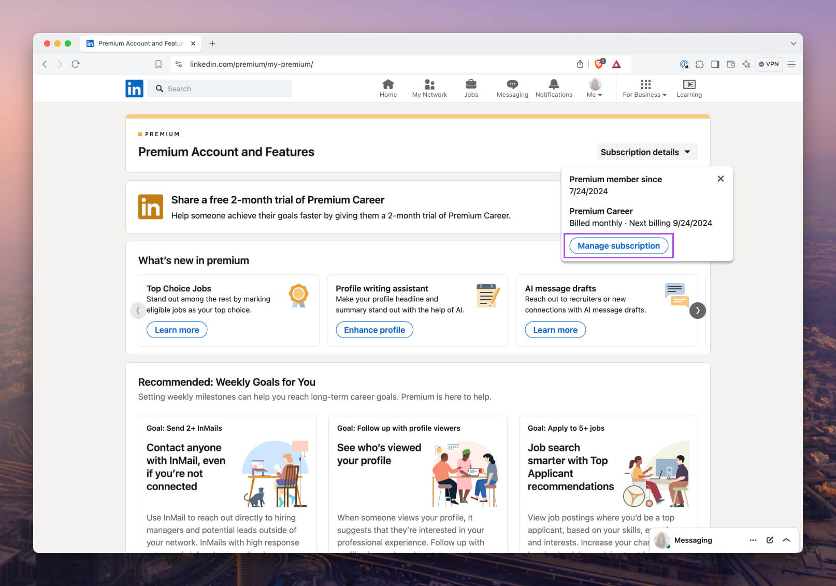The width and height of the screenshot is (836, 586).
Task: Open Brave Rewards triangle icon
Action: [x=616, y=64]
